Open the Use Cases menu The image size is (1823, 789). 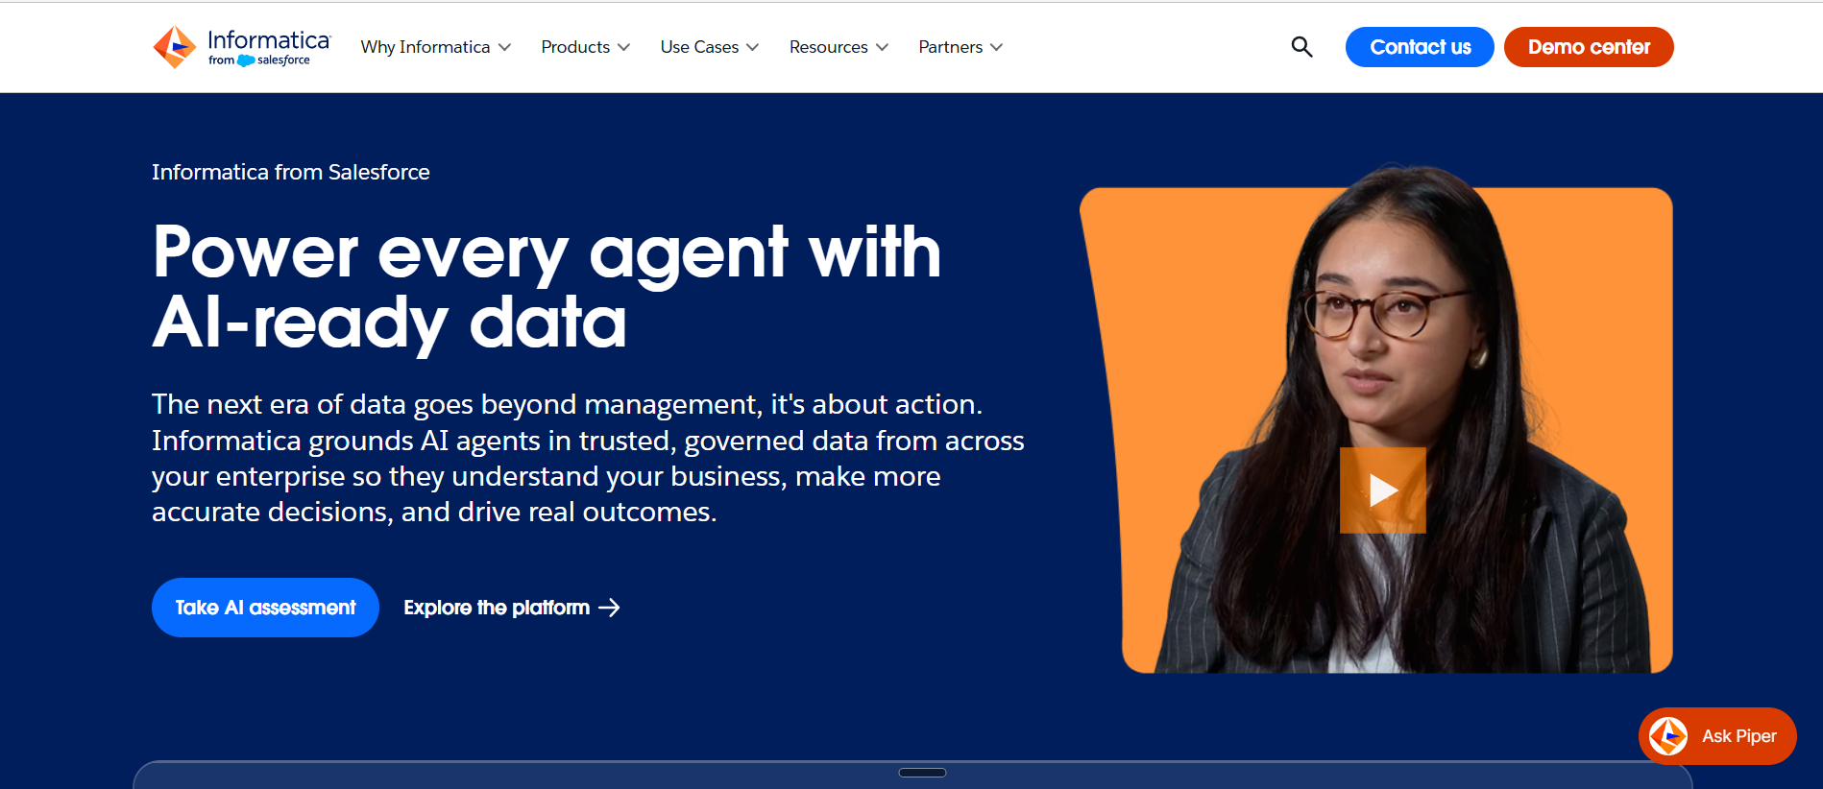[710, 47]
